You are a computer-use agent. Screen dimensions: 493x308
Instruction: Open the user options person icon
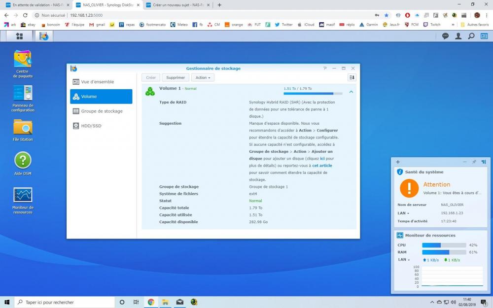pos(458,36)
